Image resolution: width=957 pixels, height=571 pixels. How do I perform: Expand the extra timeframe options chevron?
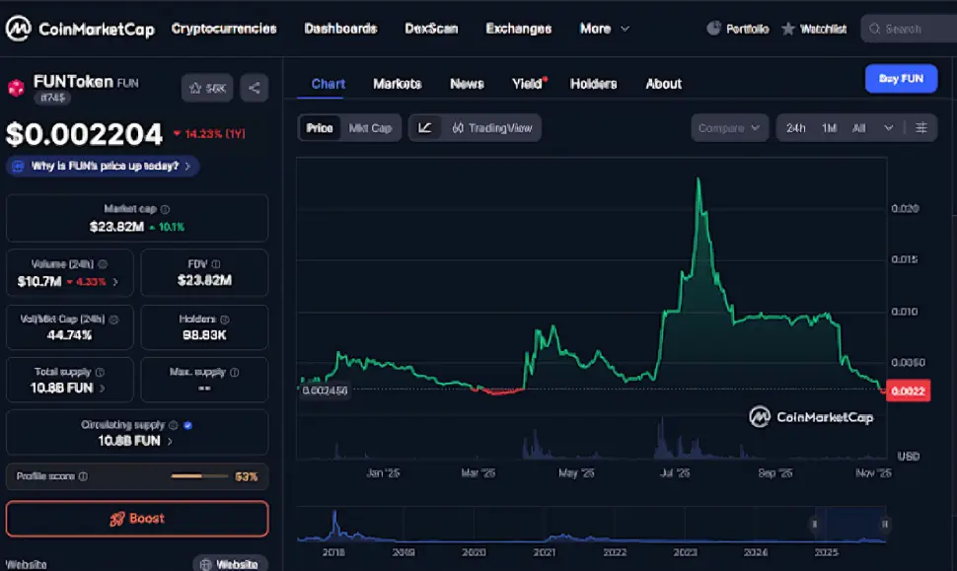(887, 127)
